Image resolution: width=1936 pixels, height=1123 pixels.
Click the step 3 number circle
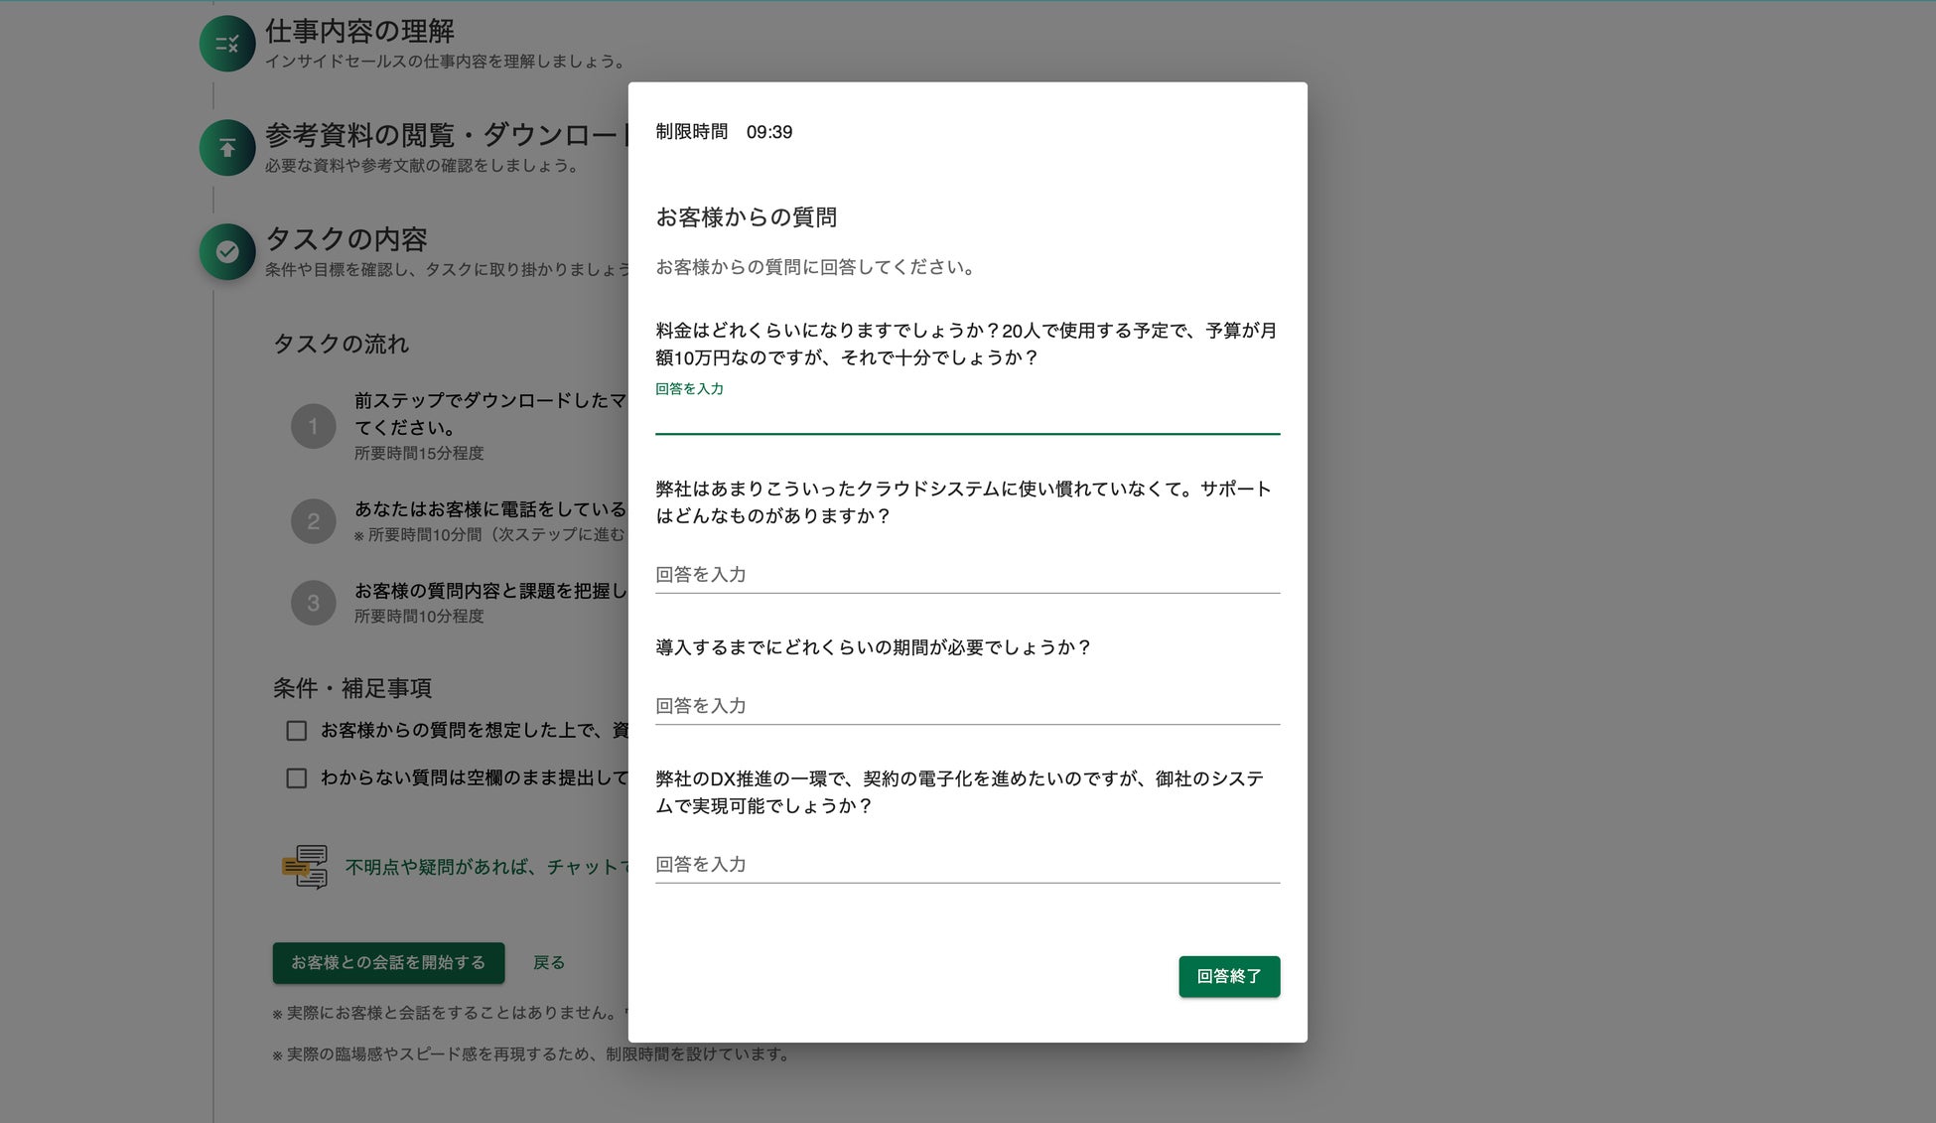pyautogui.click(x=313, y=603)
